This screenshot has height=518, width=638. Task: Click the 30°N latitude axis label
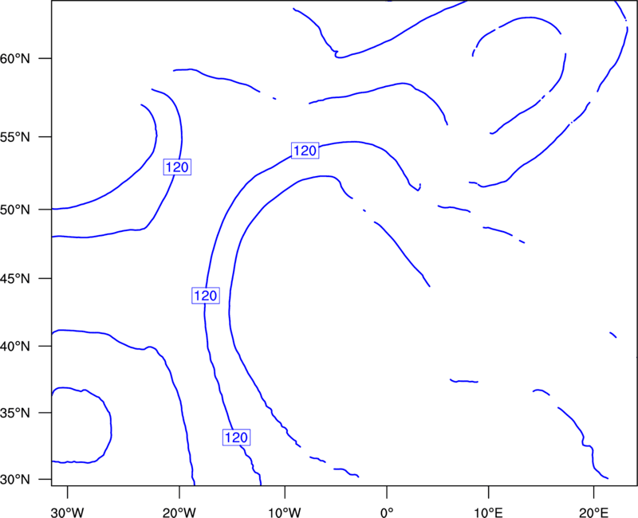[x=15, y=480]
